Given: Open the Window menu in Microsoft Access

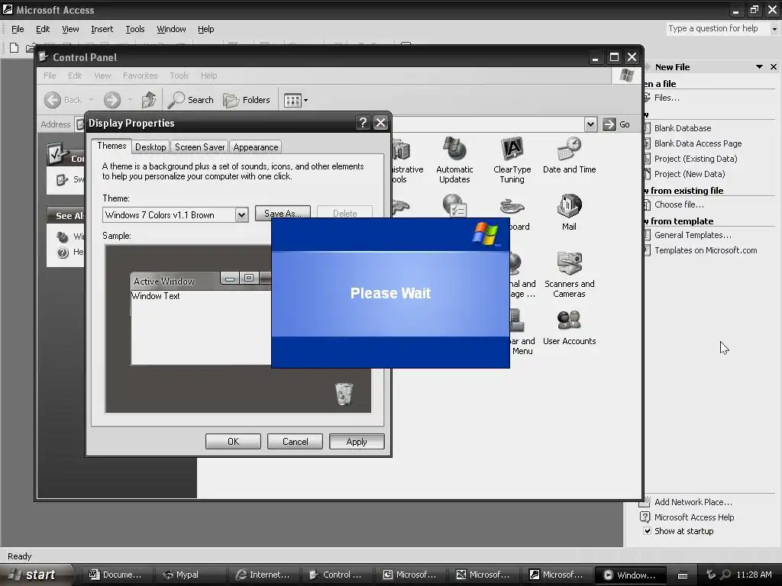Looking at the screenshot, I should pos(171,29).
